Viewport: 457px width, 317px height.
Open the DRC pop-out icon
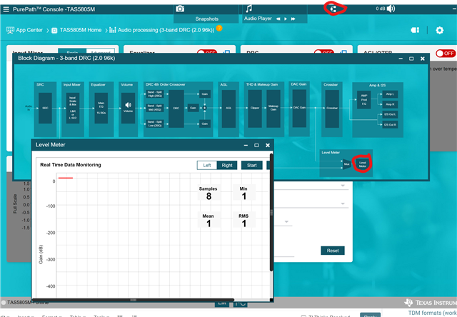(x=343, y=52)
